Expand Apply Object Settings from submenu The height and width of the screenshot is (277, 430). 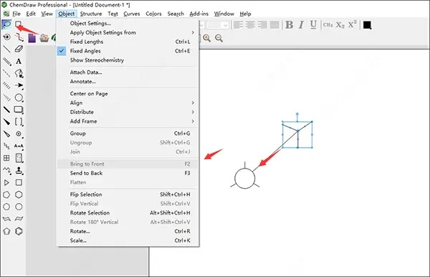coord(128,32)
